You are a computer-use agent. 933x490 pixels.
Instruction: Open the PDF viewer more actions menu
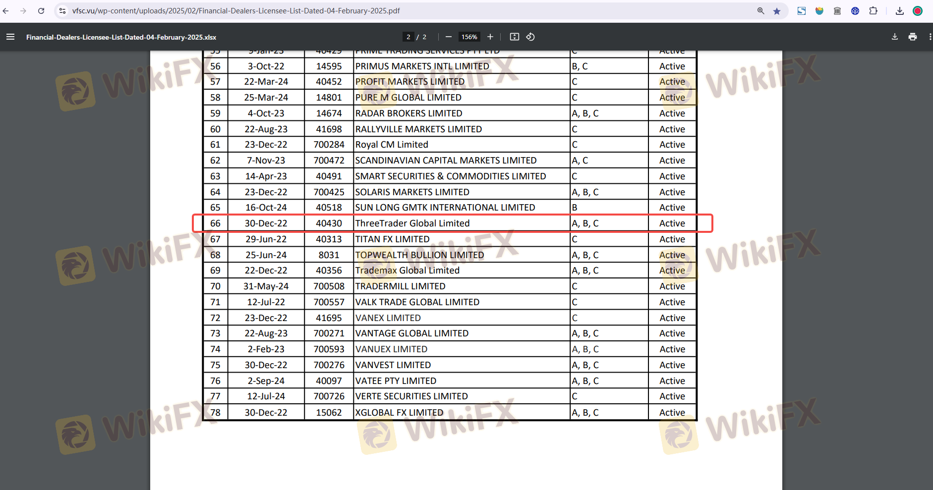click(930, 37)
